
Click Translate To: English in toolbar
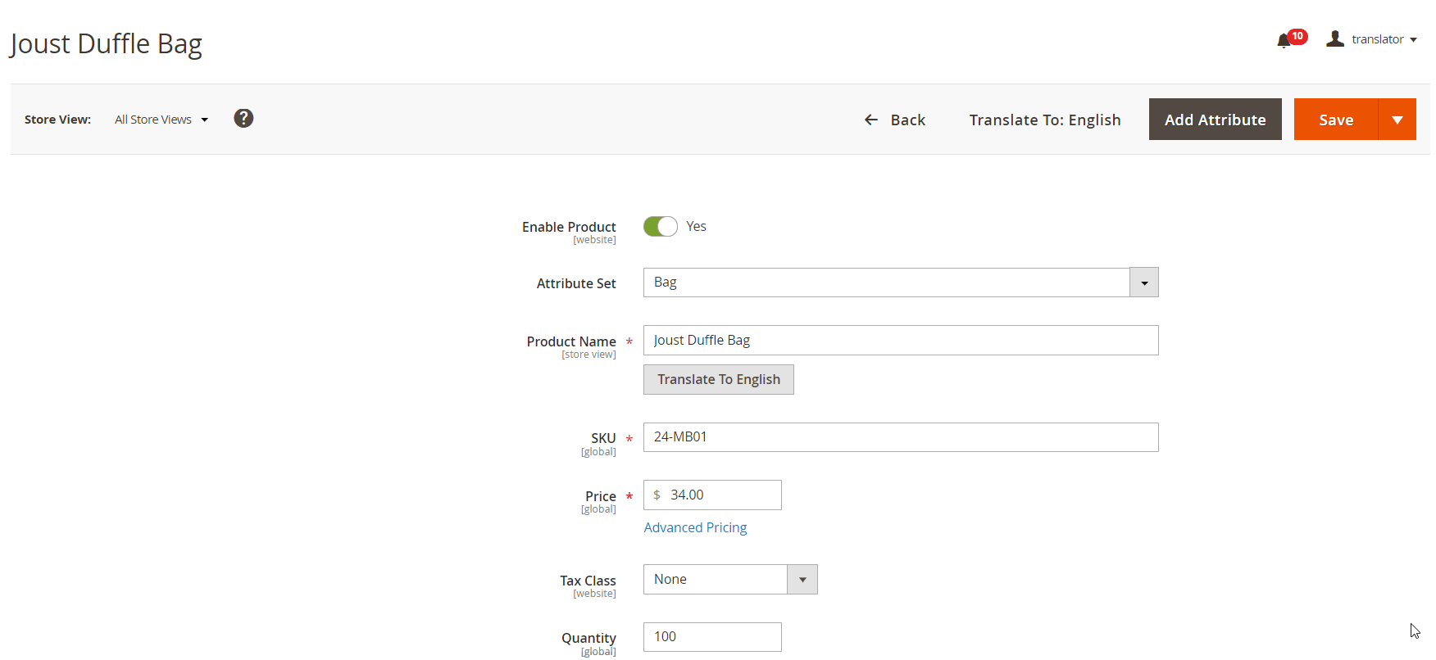1044,120
